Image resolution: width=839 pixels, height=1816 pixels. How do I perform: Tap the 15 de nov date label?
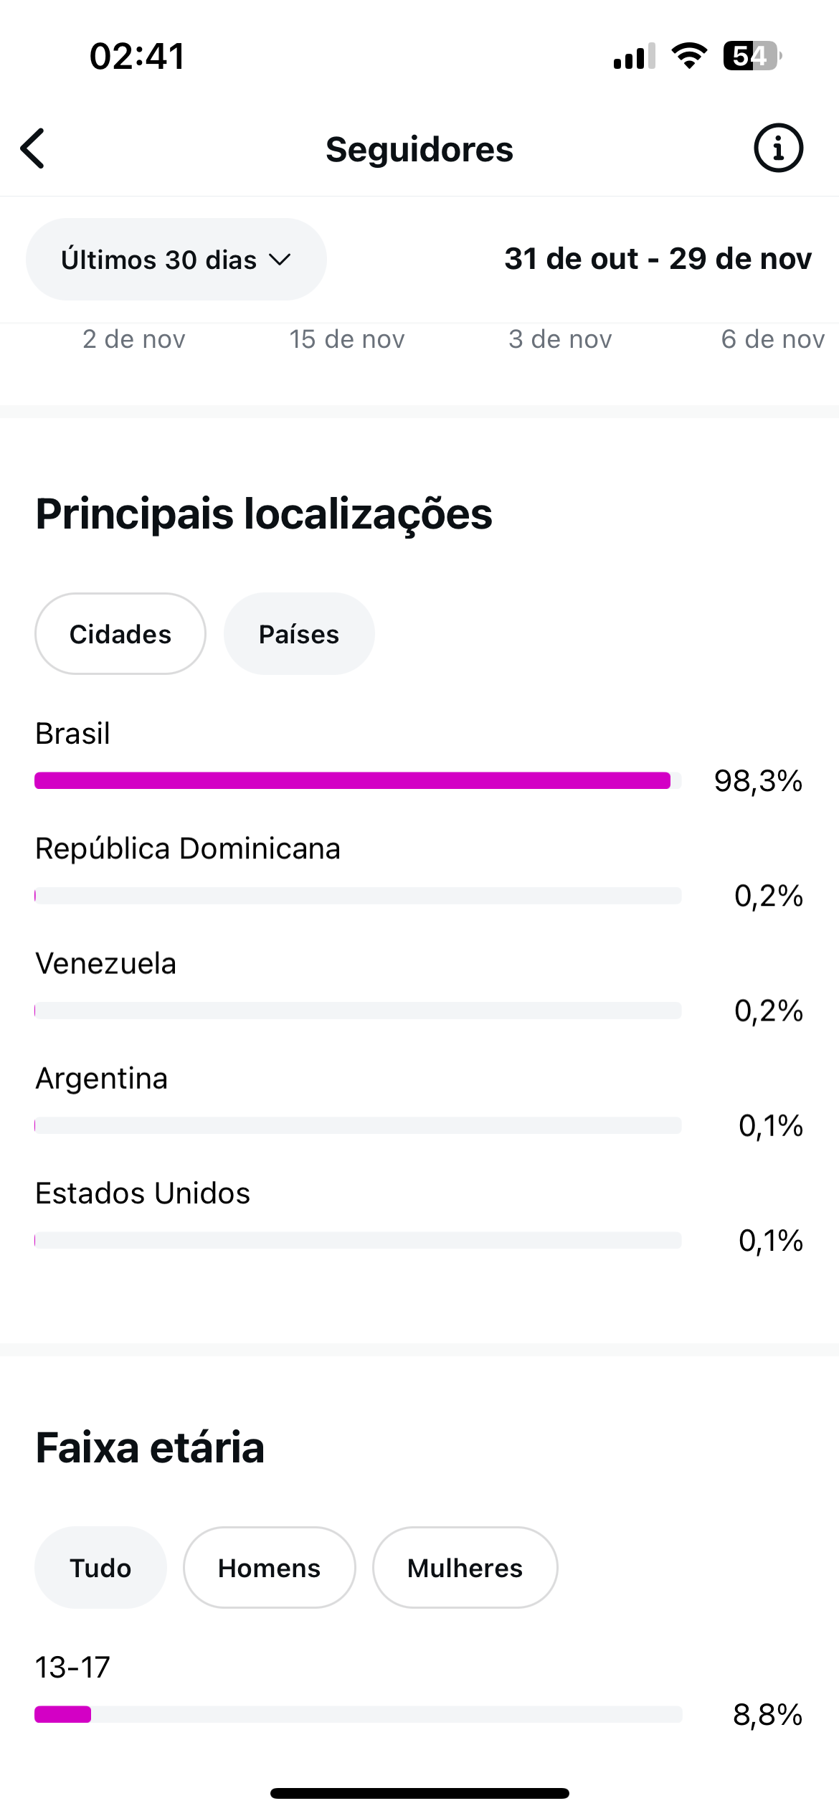tap(347, 339)
